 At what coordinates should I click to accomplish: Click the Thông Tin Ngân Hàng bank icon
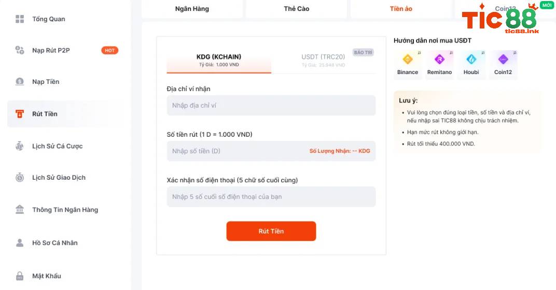pos(20,210)
